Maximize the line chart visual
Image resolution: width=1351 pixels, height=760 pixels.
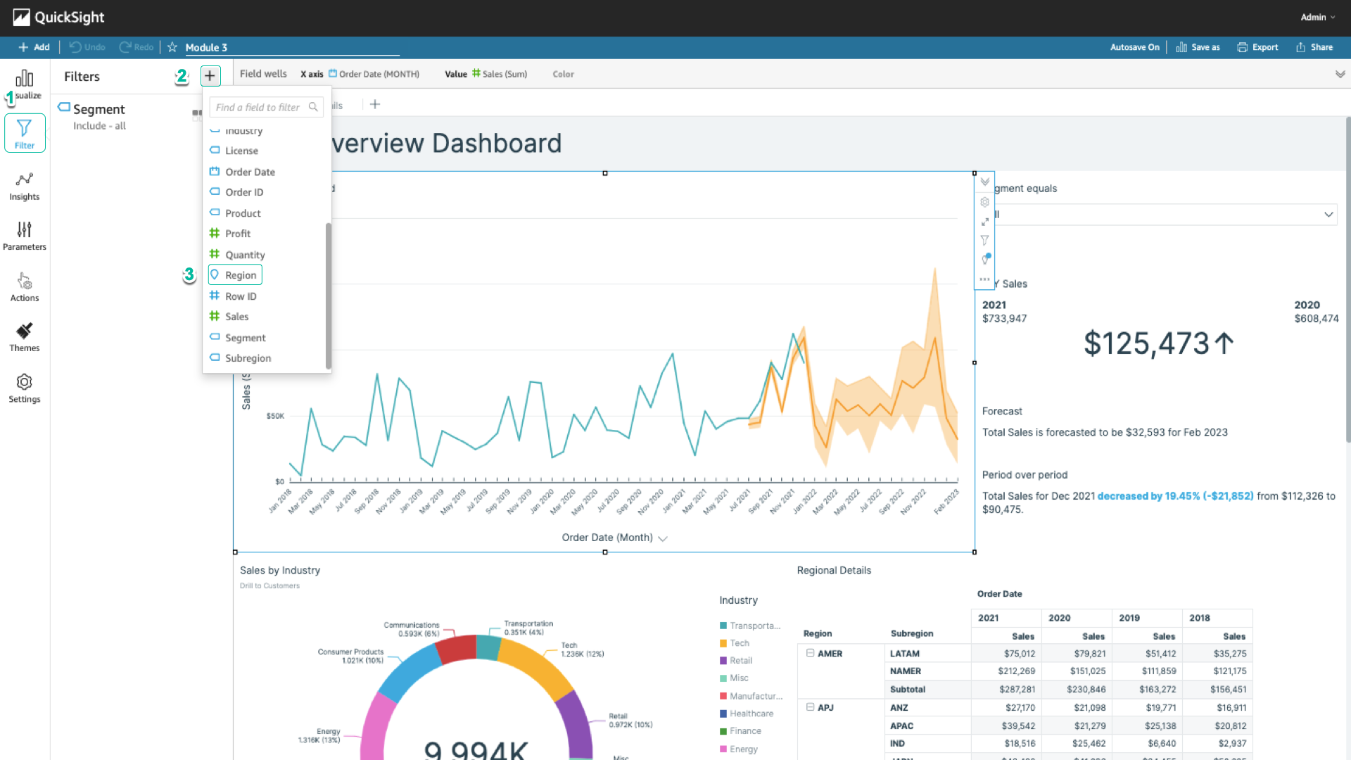(x=984, y=222)
